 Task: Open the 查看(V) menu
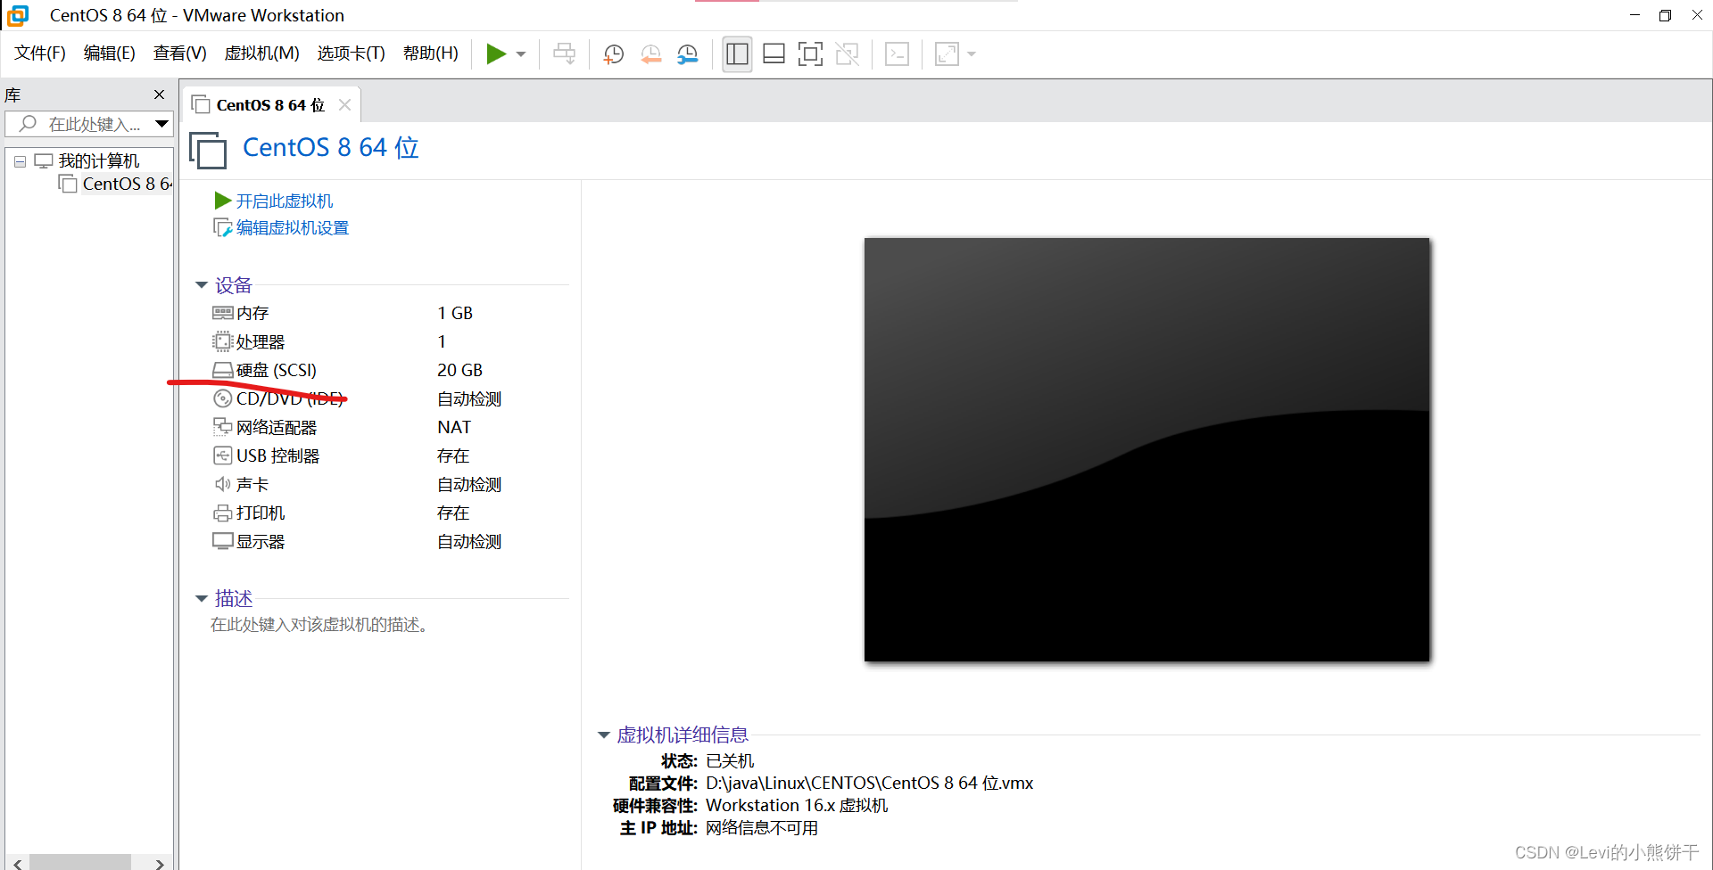click(179, 53)
